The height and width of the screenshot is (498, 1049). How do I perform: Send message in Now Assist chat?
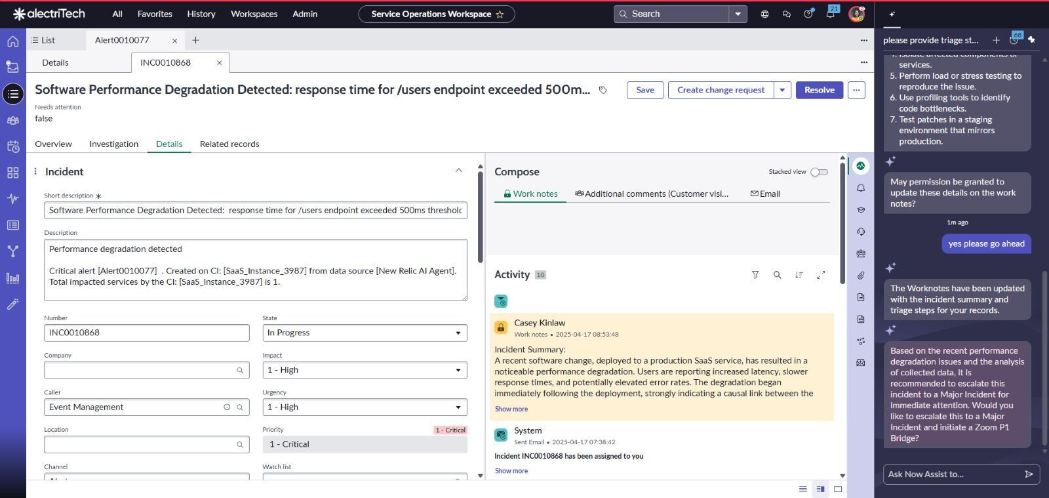click(1029, 474)
